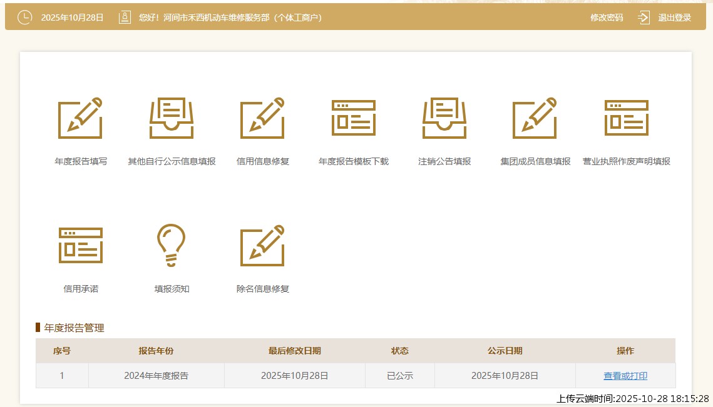713x407 pixels.
Task: Click the 年度报告模板下载 icon
Action: 354,118
